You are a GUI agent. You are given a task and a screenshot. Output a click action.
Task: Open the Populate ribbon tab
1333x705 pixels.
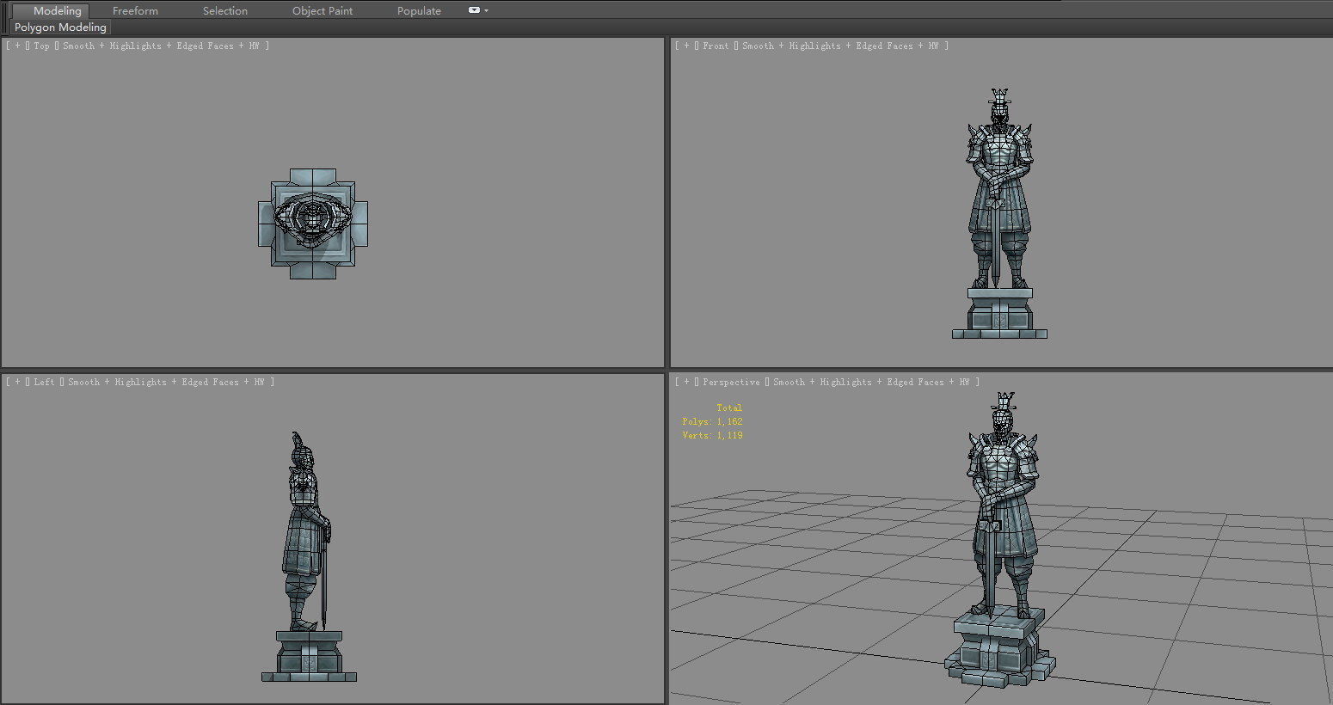pyautogui.click(x=419, y=10)
